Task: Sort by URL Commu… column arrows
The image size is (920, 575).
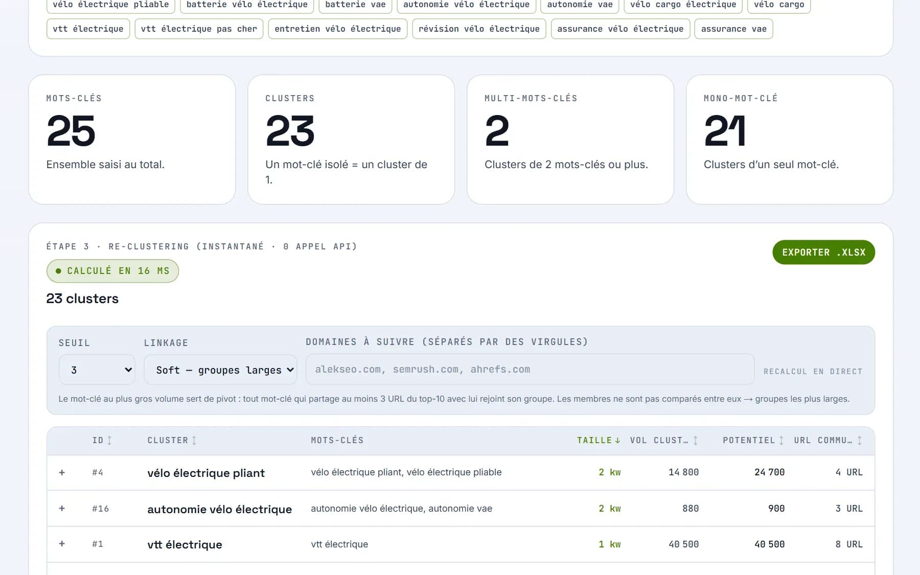Action: (x=859, y=440)
